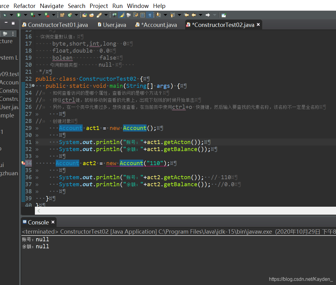This screenshot has width=336, height=285.
Task: Open the Search menu
Action: (77, 6)
